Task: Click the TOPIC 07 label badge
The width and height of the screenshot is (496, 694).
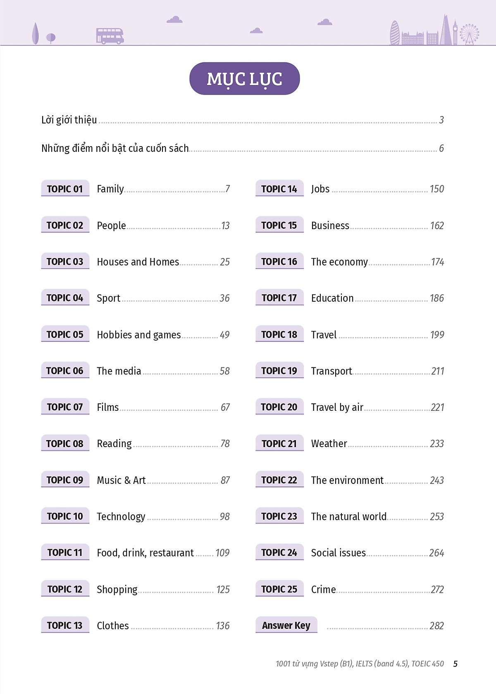Action: click(65, 407)
